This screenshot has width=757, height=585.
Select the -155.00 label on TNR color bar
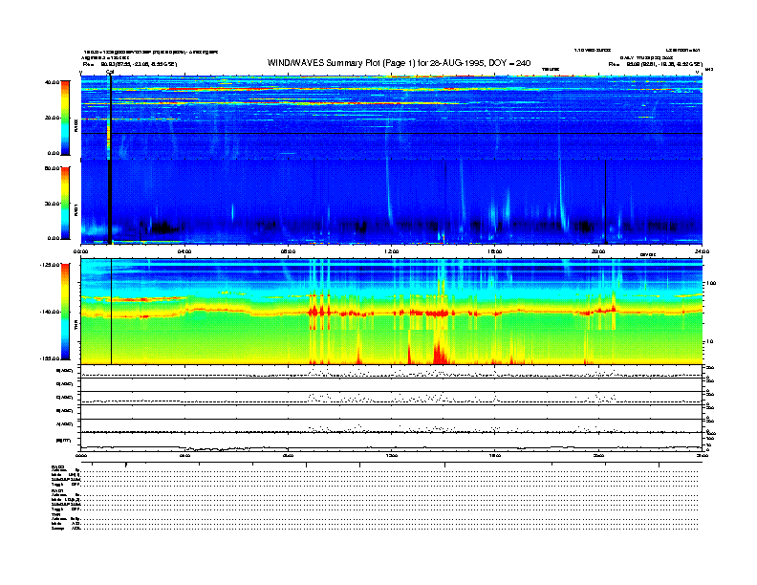tap(50, 358)
